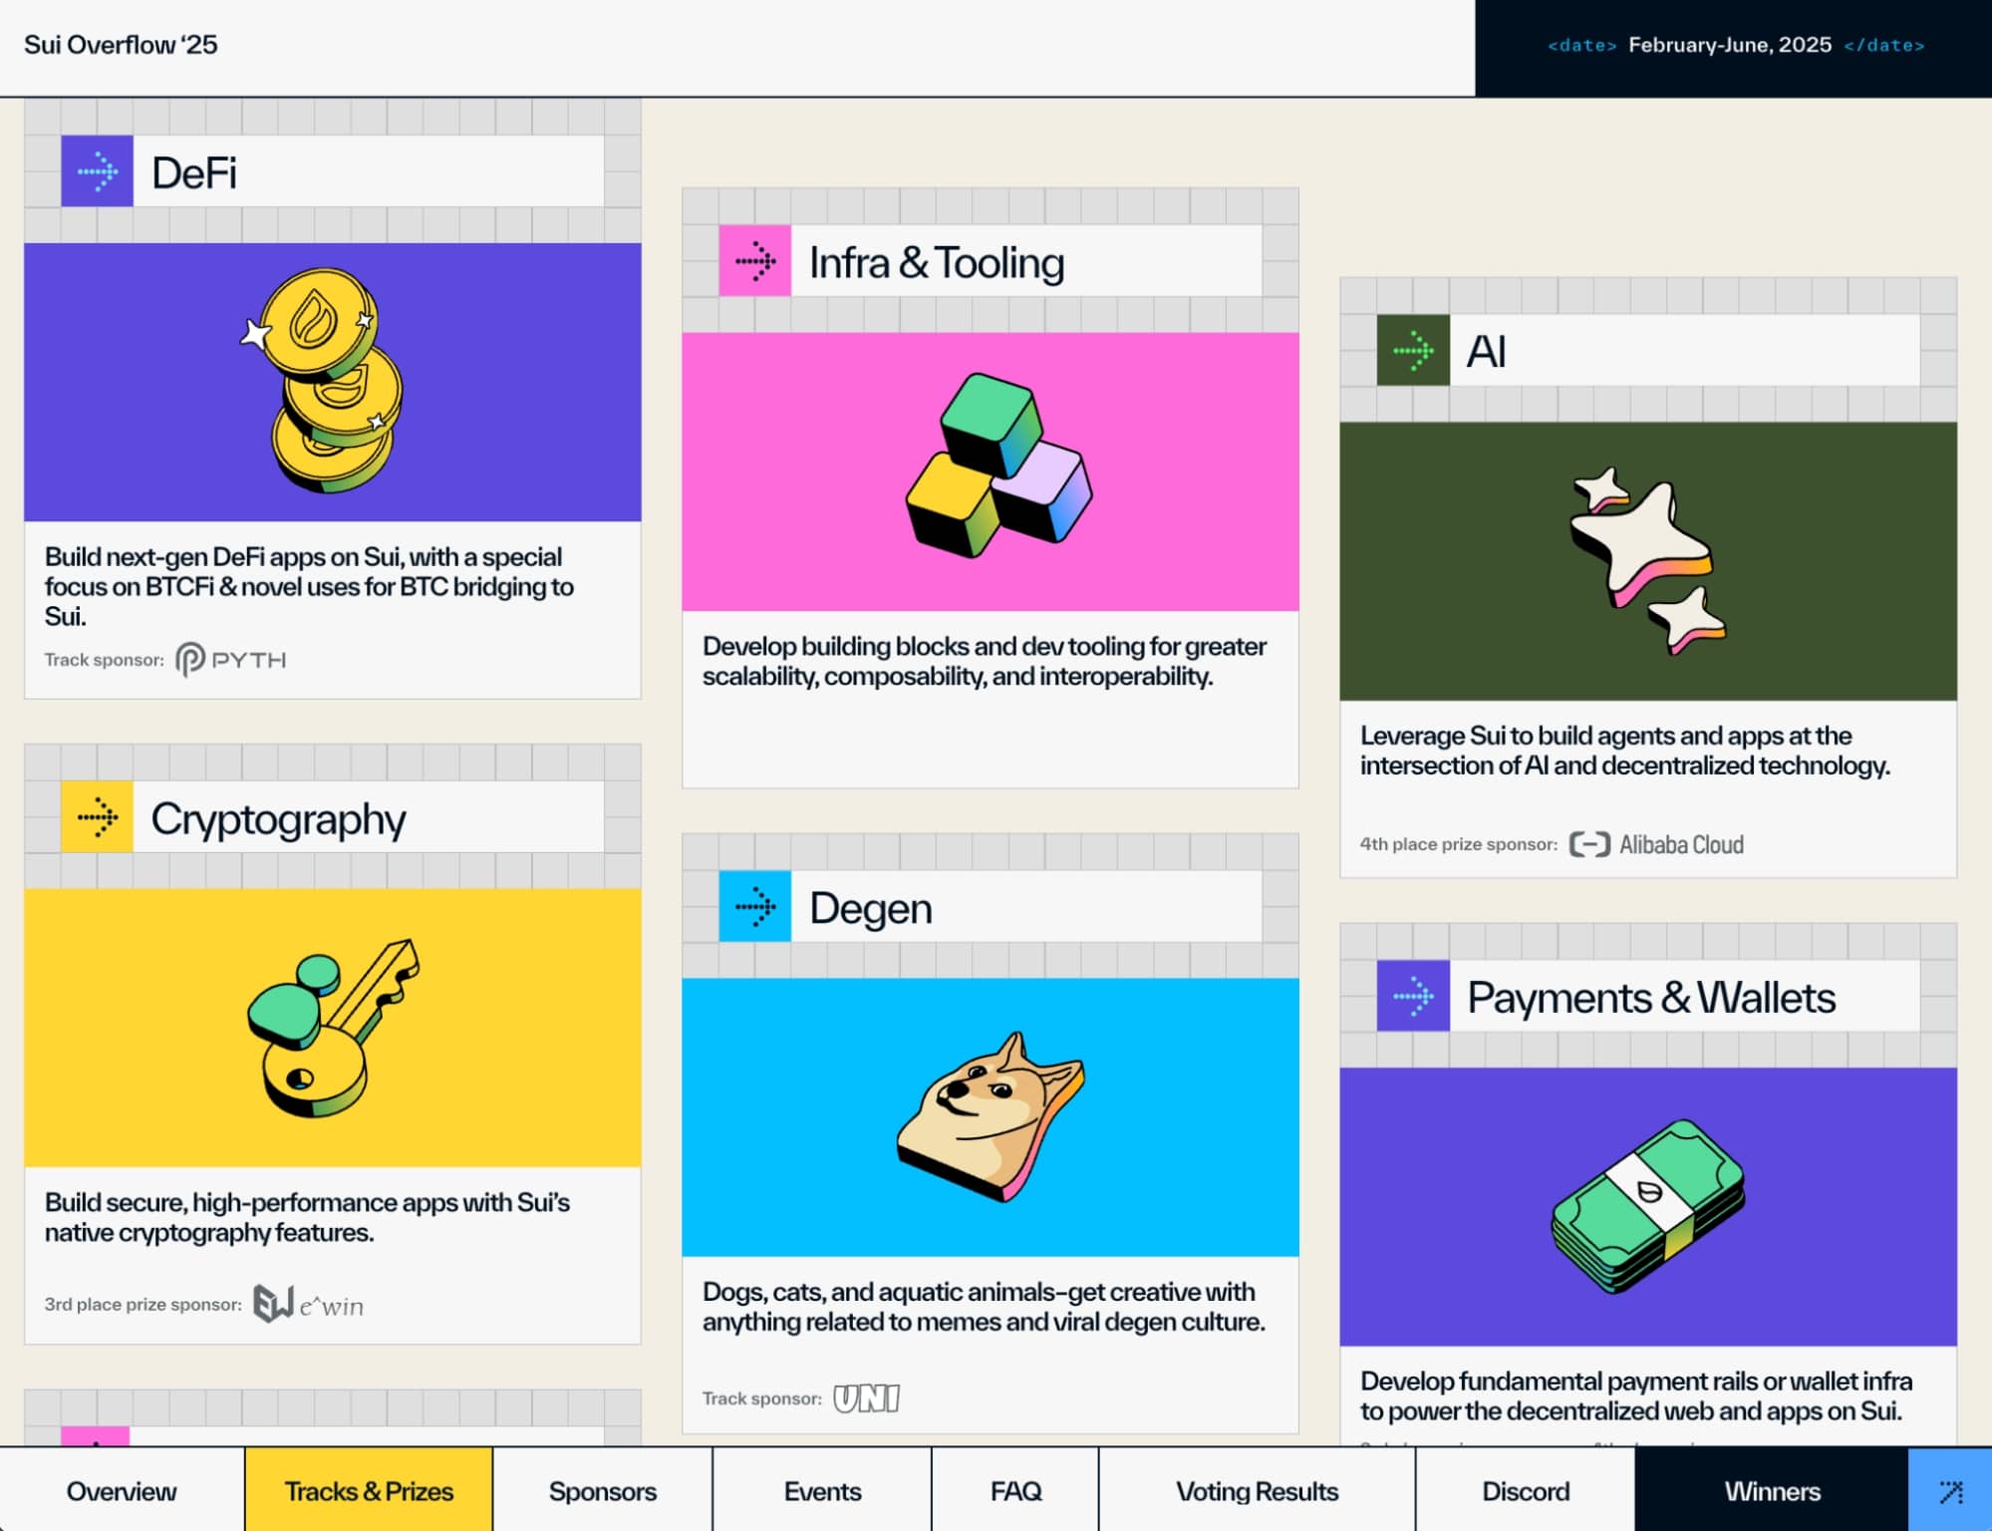Screen dimensions: 1992x1532
Task: Click the arrow icon beside Winners
Action: [1949, 1491]
